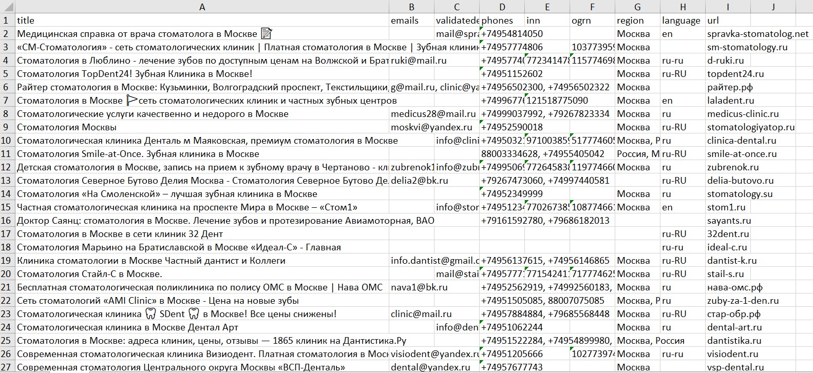Click the cell stomatology.su

pyautogui.click(x=740, y=194)
